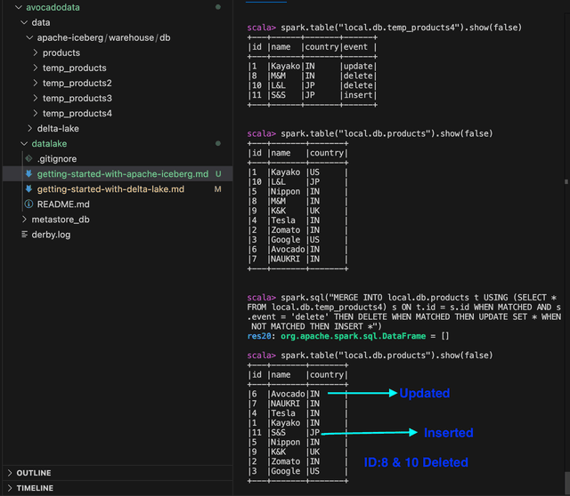570x496 pixels.
Task: Click the M status badge of delta-lake.md
Action: [x=217, y=189]
